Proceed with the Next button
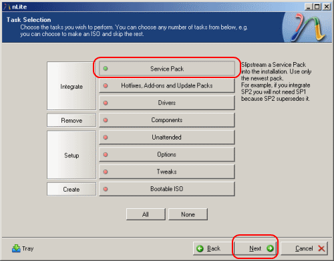The image size is (334, 261). [256, 248]
